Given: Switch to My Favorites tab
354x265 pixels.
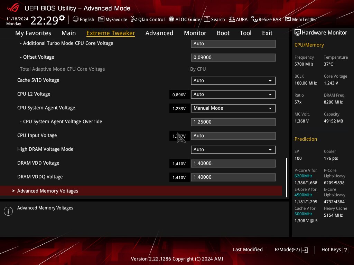Looking at the screenshot, I should 33,33.
